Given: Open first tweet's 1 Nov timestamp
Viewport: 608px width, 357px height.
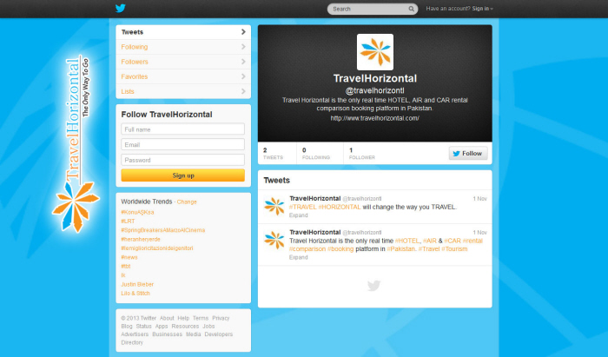Looking at the screenshot, I should click(479, 198).
